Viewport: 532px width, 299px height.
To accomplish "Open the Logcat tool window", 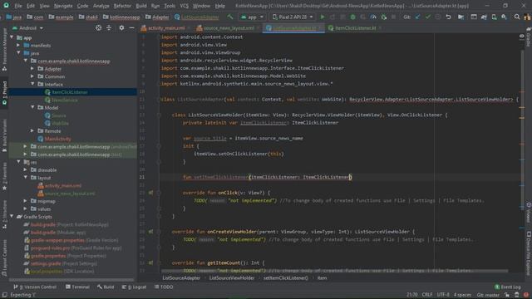I will click(135, 287).
